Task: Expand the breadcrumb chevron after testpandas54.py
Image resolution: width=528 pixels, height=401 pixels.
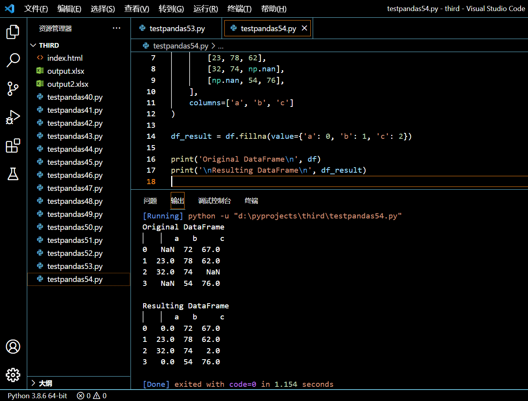Action: (x=213, y=46)
